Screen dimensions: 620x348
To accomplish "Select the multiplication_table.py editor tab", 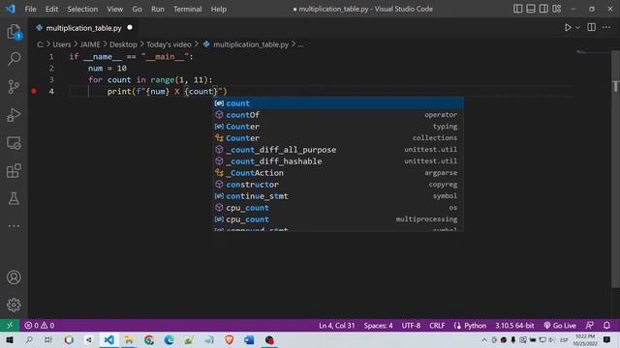I will (83, 28).
